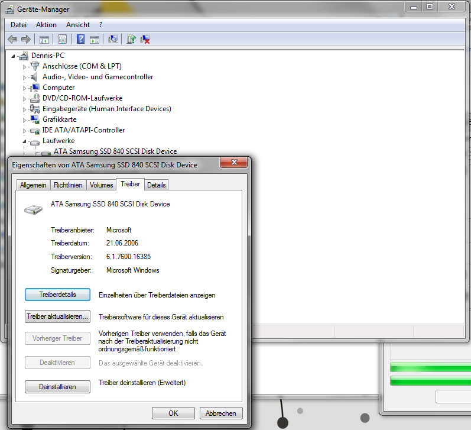Select the Dennis-PC computer icon
This screenshot has width=471, height=430.
pos(24,56)
